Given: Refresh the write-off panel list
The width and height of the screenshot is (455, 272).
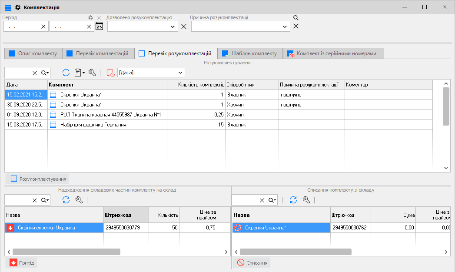Looking at the screenshot, I should (293, 200).
